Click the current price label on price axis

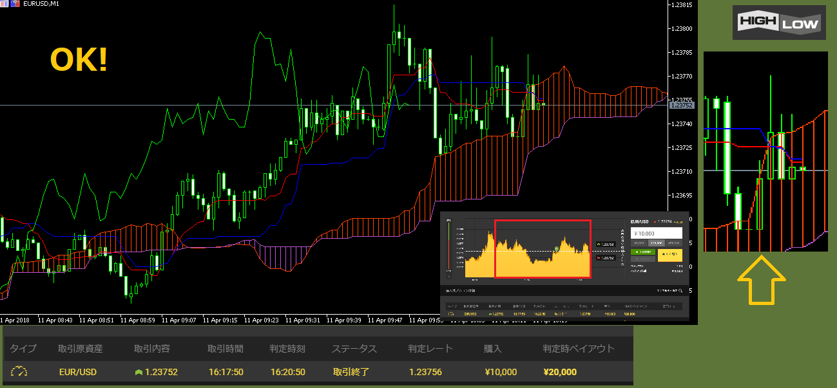(x=681, y=105)
